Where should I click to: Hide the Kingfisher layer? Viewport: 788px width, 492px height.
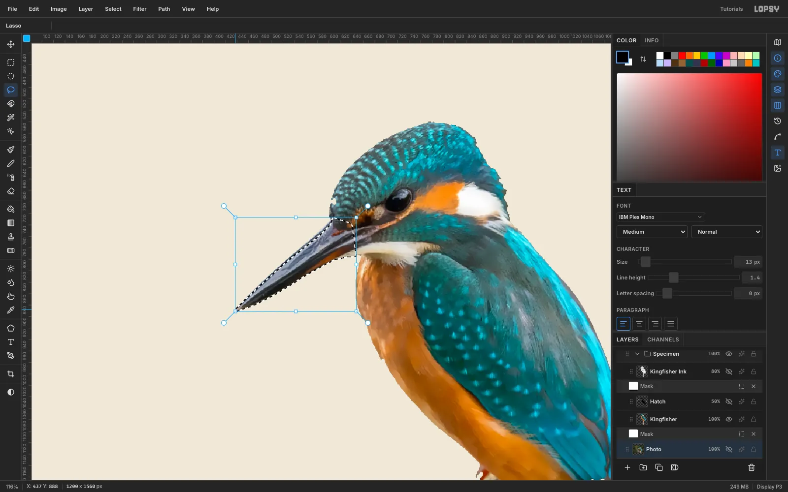729,419
